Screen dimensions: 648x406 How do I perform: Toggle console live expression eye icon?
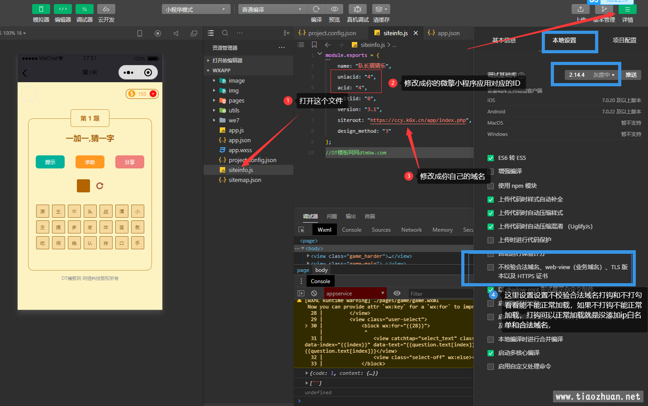tap(397, 293)
